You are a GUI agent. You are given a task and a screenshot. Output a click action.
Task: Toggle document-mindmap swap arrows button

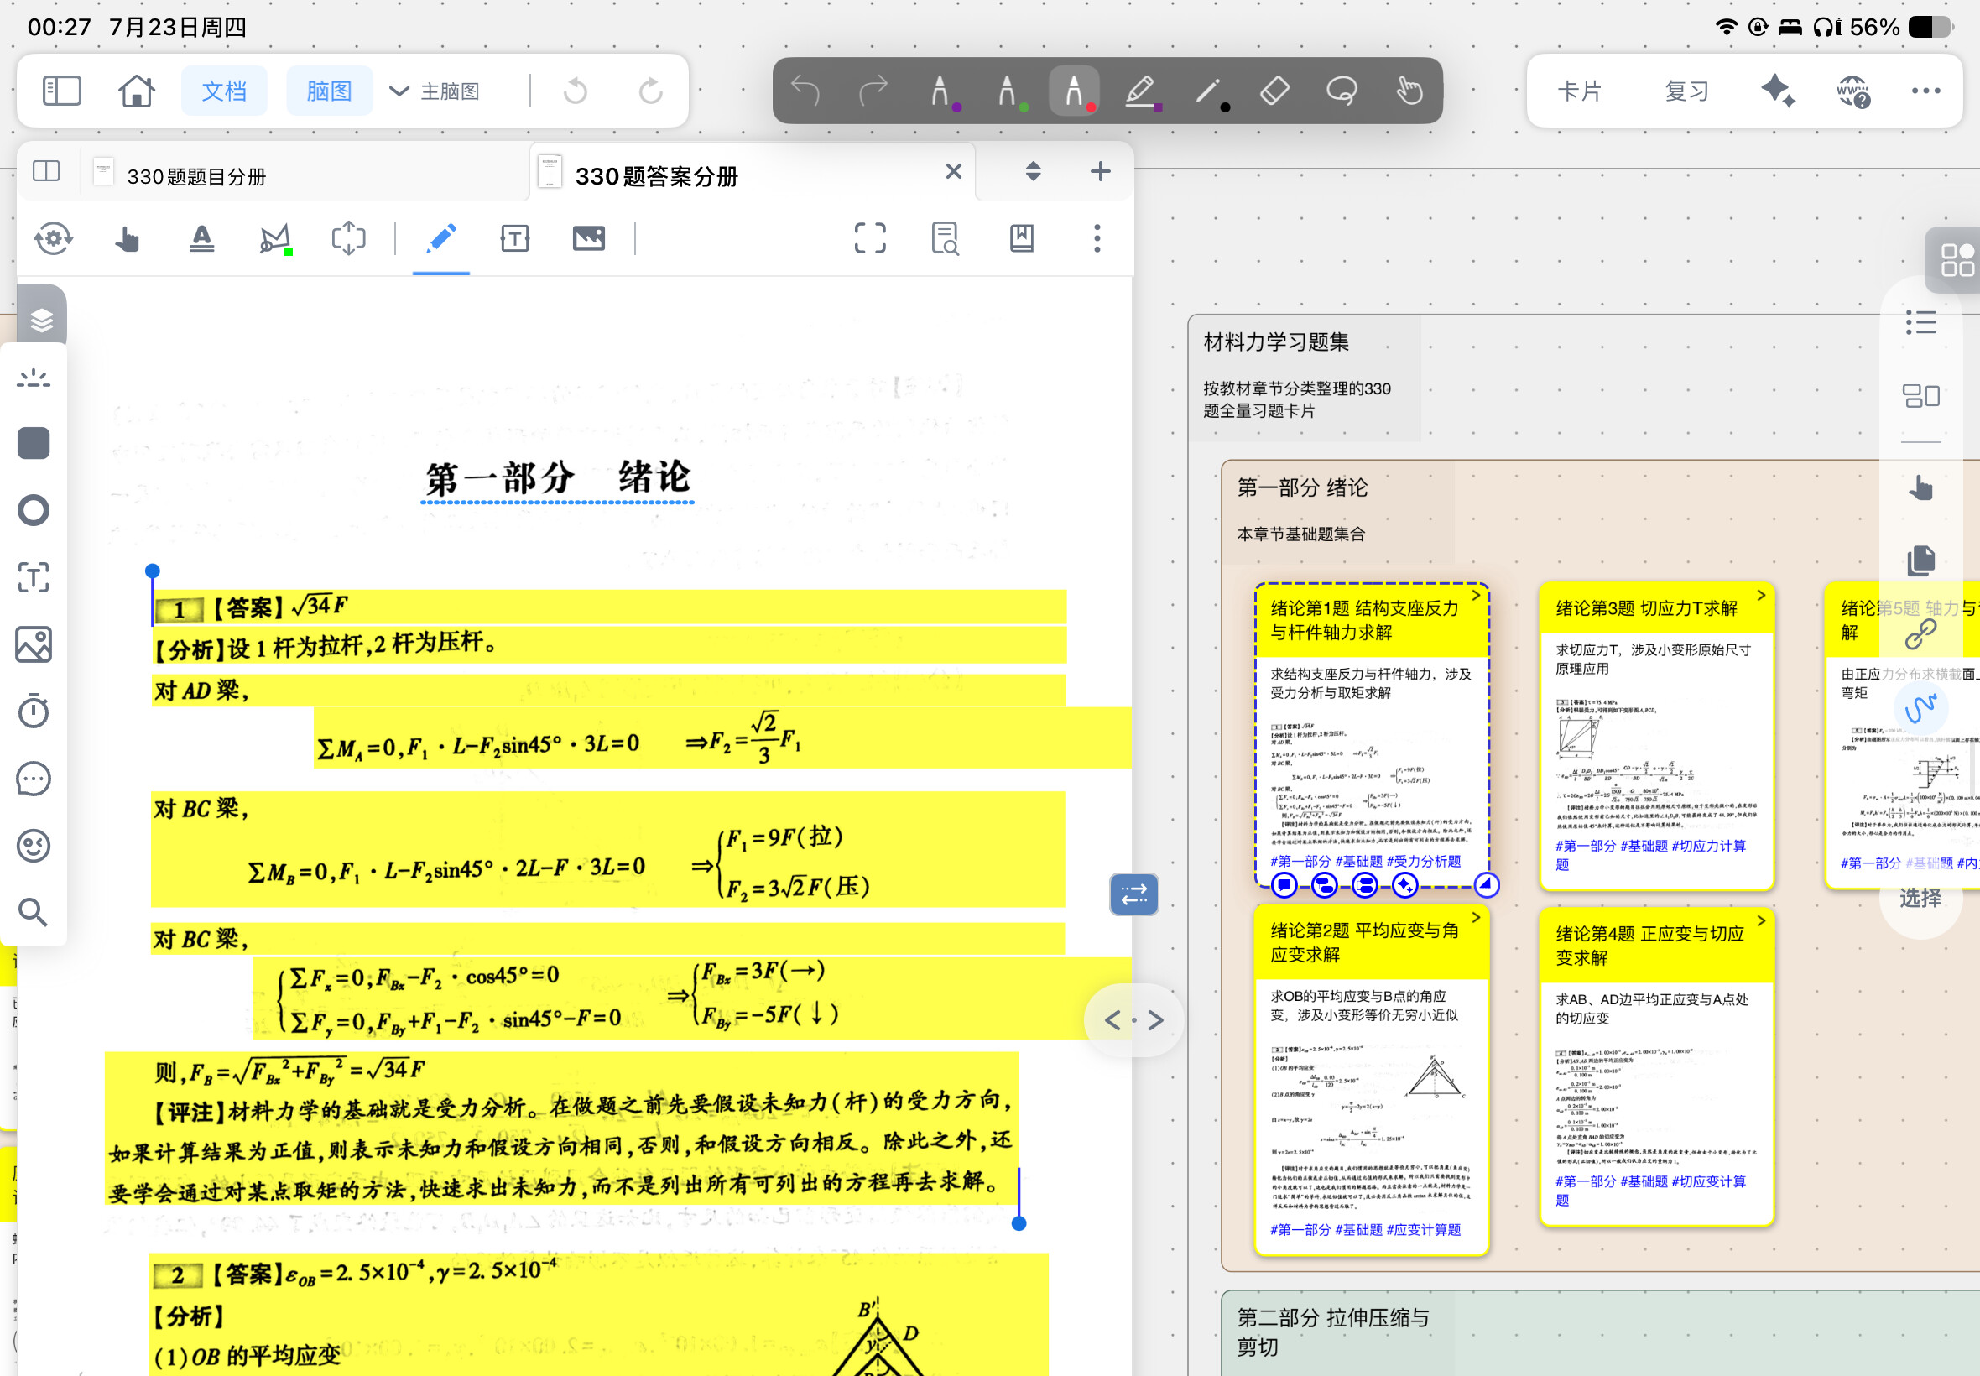[1133, 894]
